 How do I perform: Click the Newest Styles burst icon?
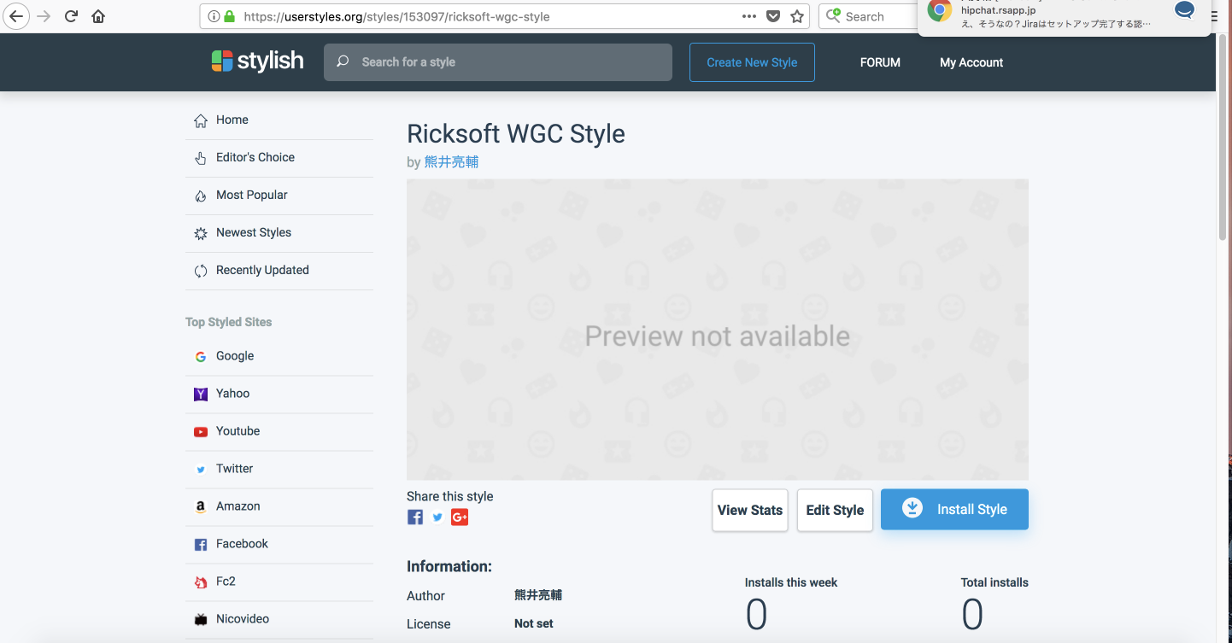201,233
